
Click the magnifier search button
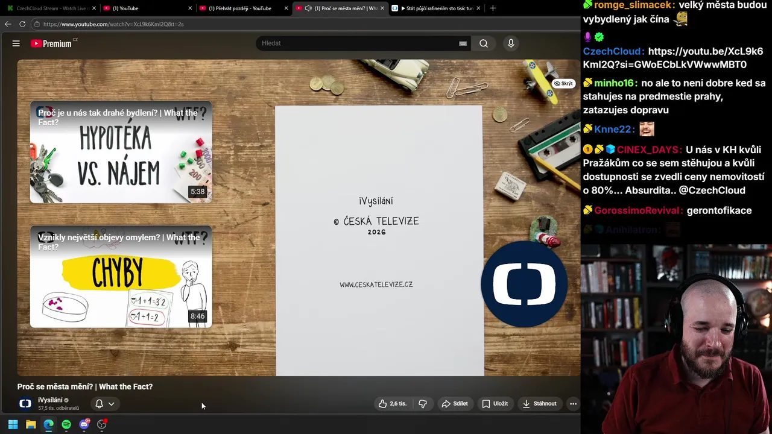pyautogui.click(x=484, y=43)
